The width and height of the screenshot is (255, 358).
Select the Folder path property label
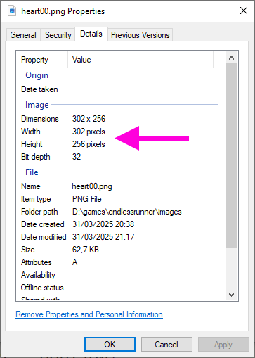tap(39, 212)
